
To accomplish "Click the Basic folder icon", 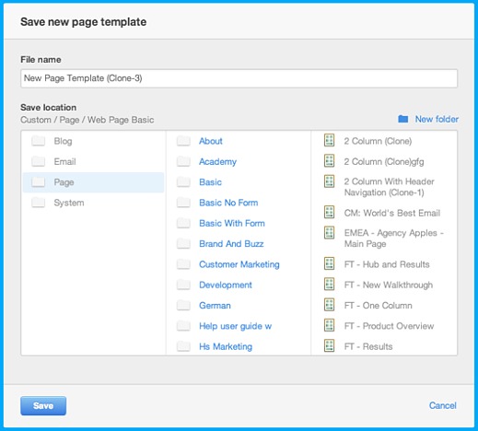I will pyautogui.click(x=183, y=182).
